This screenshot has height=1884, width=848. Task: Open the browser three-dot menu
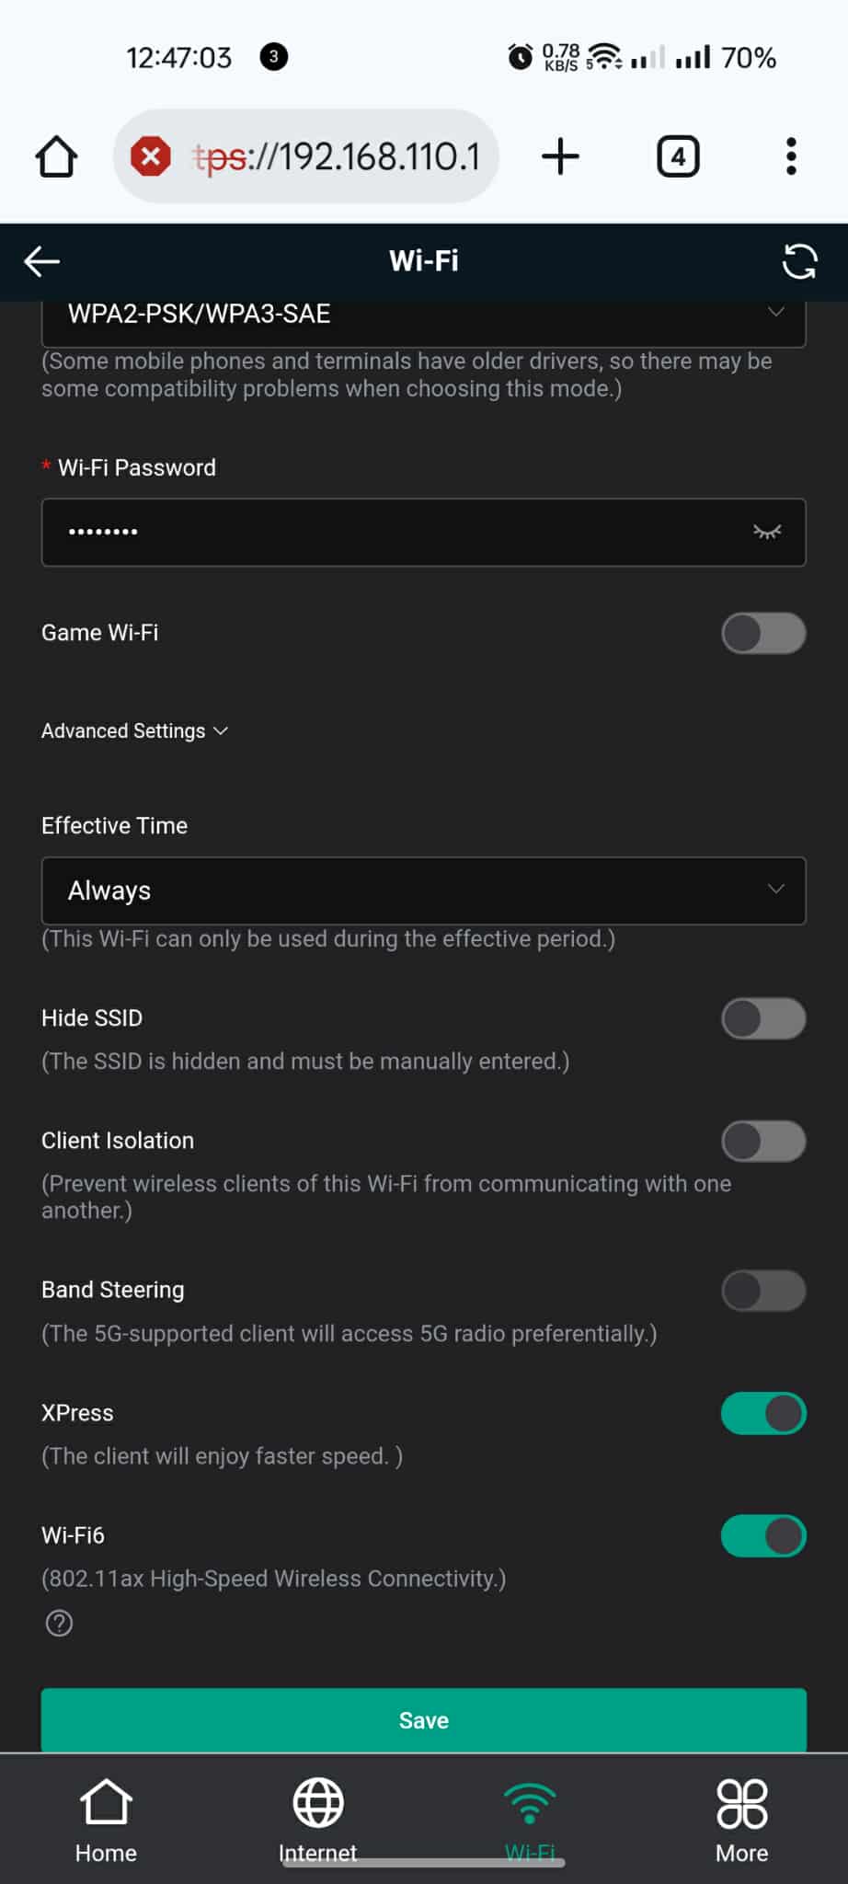(791, 156)
